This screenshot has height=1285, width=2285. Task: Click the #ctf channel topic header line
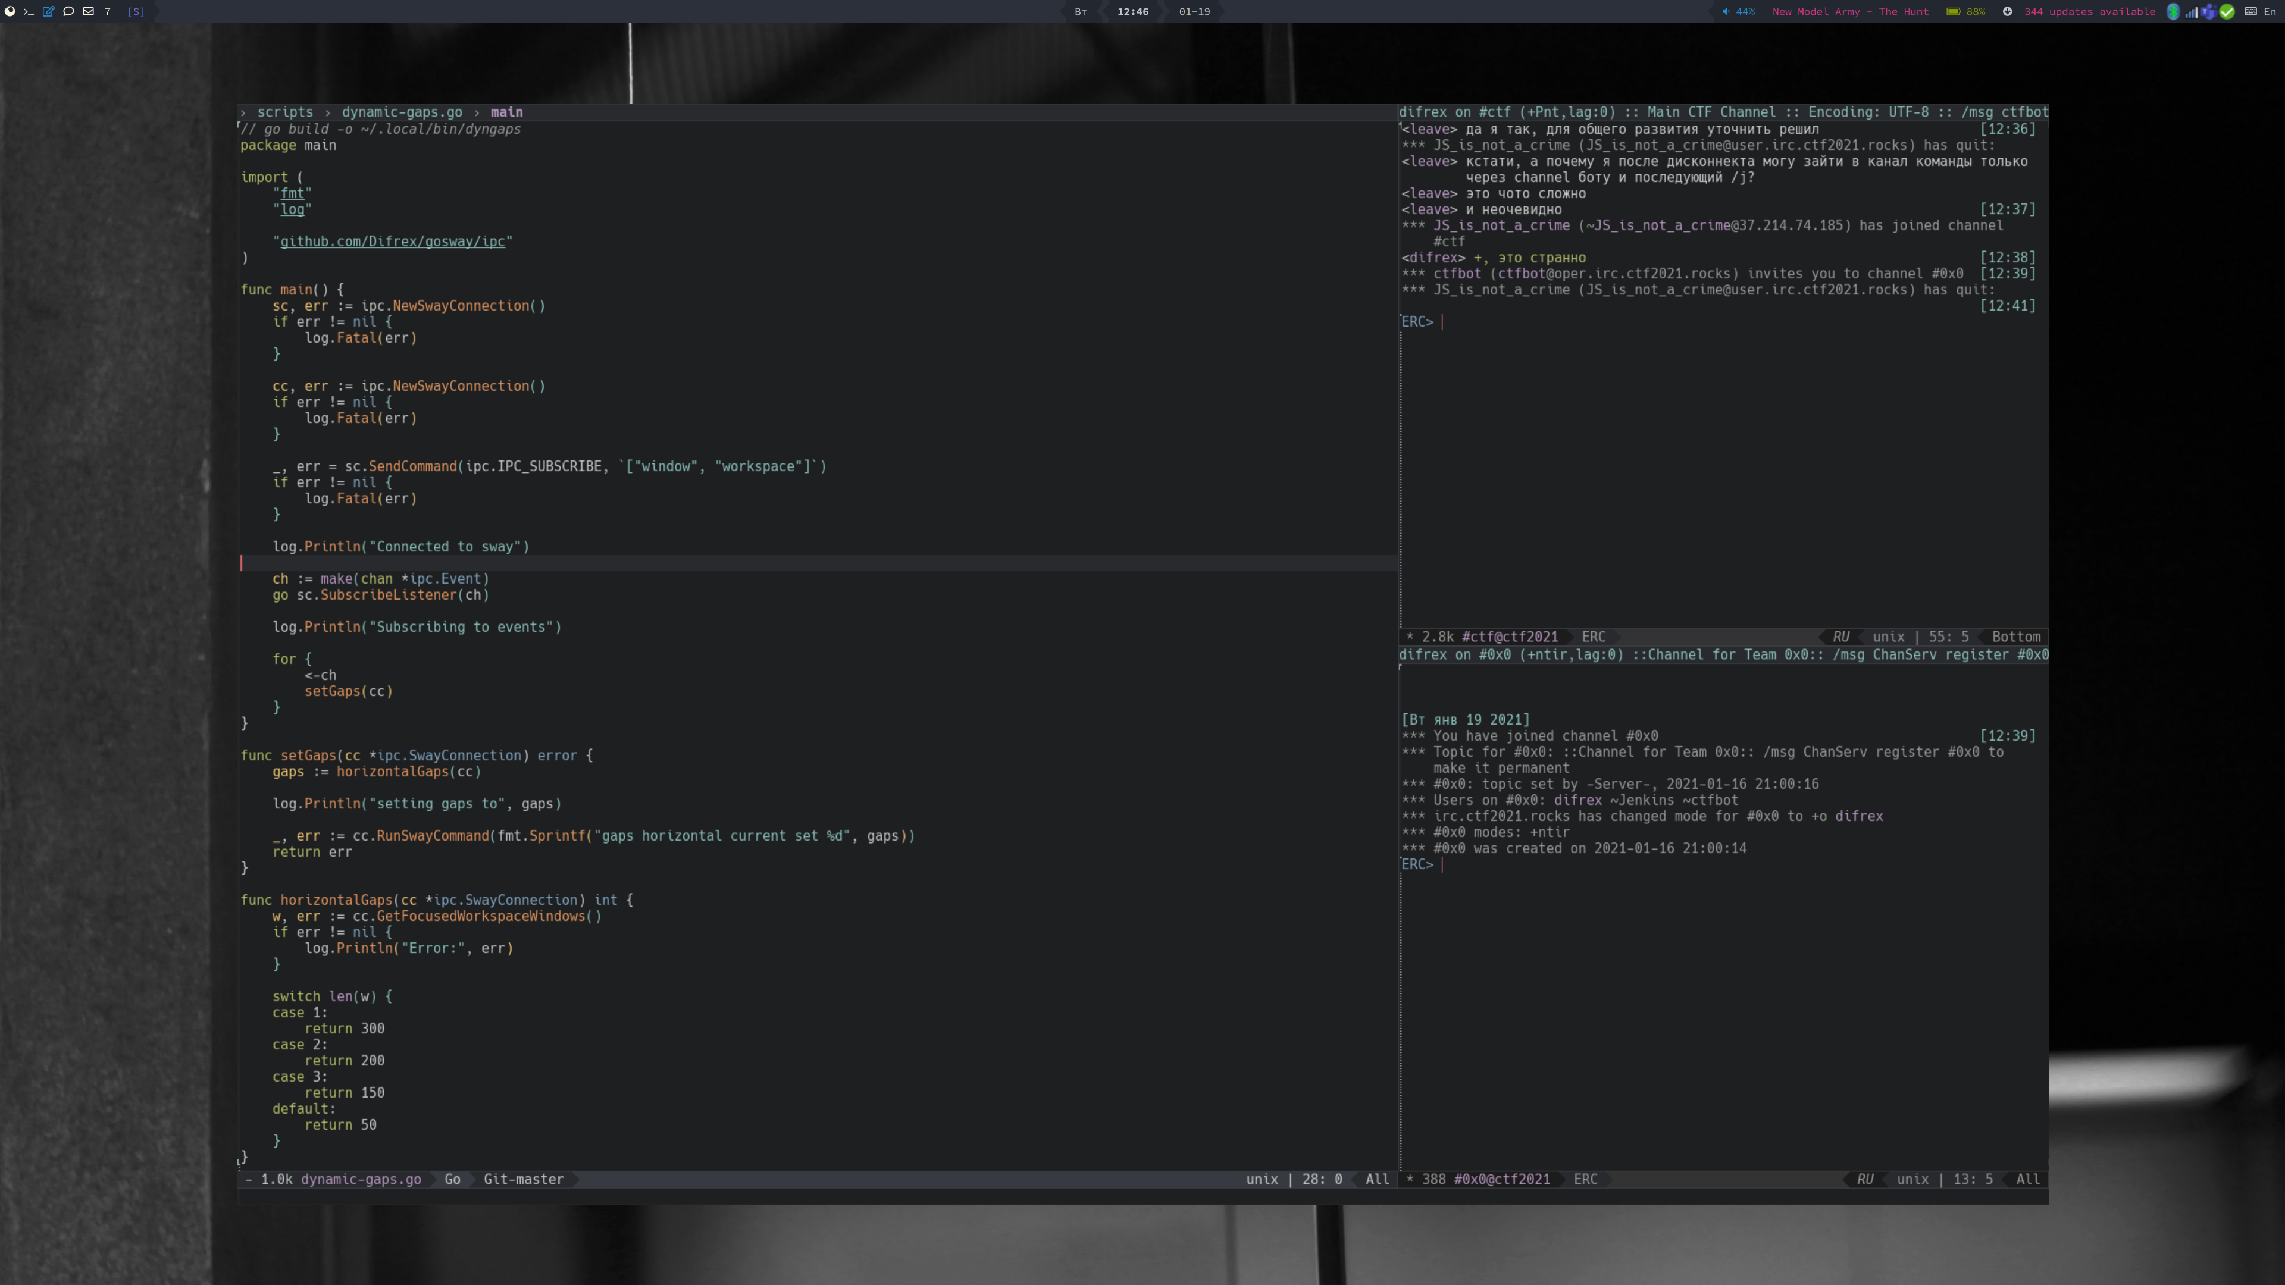coord(1723,112)
